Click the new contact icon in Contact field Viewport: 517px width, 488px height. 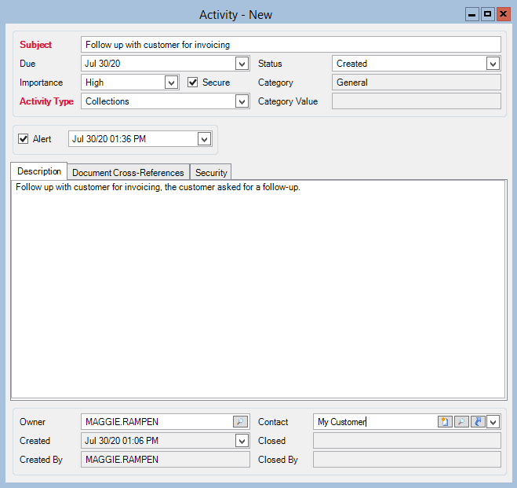point(445,422)
